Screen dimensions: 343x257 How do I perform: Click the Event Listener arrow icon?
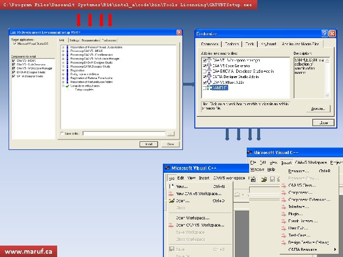[284, 221]
